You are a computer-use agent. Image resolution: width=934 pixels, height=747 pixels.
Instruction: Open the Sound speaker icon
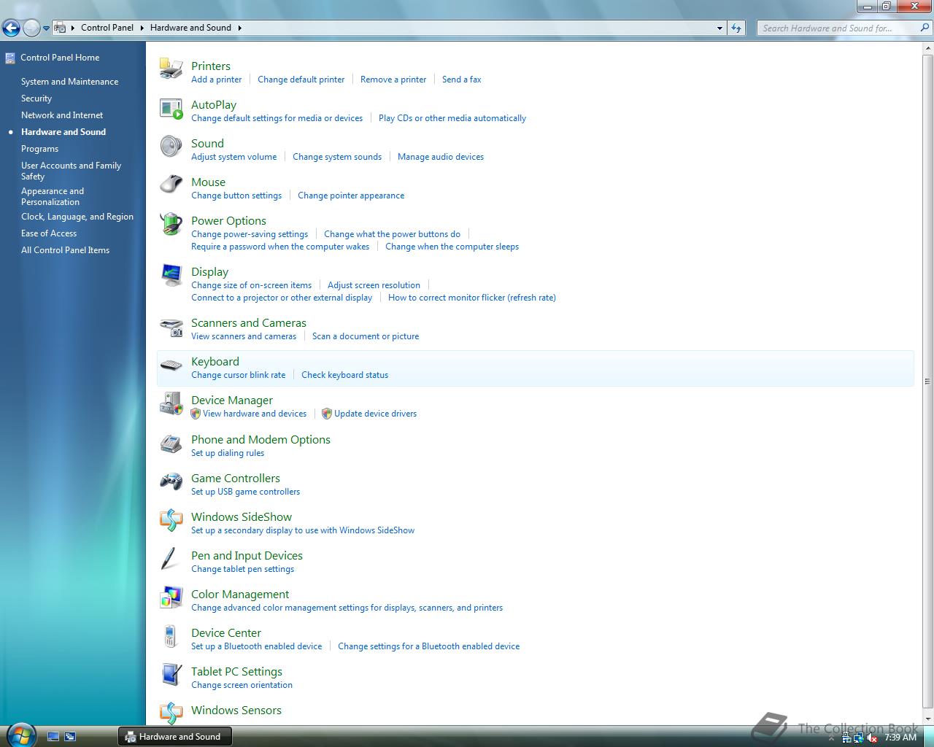click(171, 147)
